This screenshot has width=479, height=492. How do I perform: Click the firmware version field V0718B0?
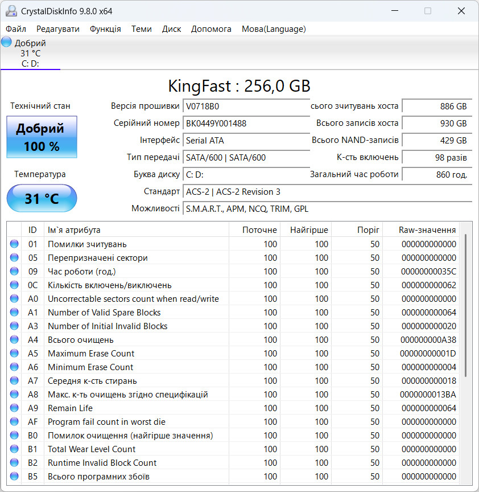point(246,106)
